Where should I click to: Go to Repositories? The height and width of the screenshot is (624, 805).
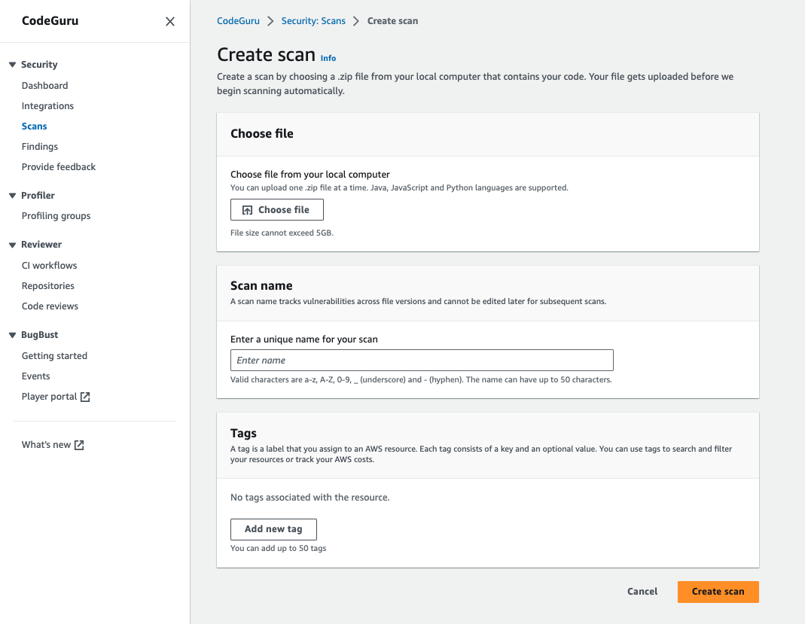click(47, 286)
